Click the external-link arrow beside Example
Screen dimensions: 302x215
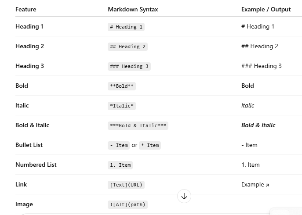(x=267, y=185)
